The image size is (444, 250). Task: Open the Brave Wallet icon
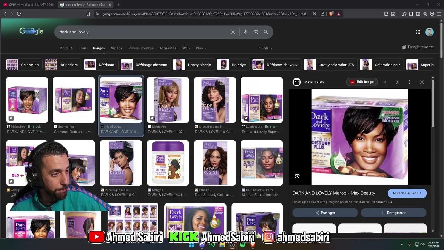click(x=418, y=14)
